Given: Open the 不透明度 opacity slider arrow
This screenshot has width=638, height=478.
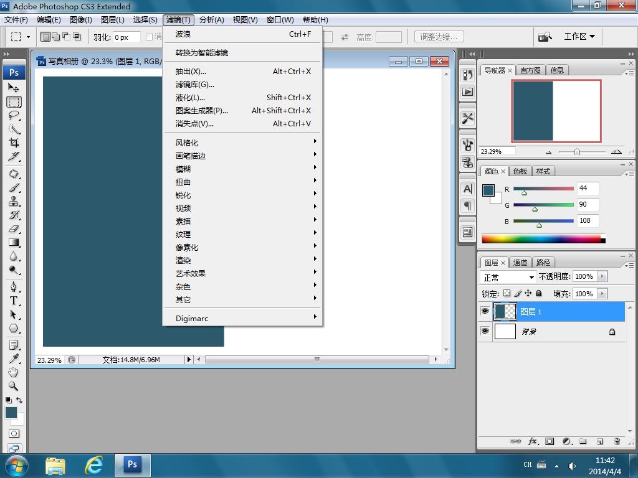Looking at the screenshot, I should tap(602, 276).
